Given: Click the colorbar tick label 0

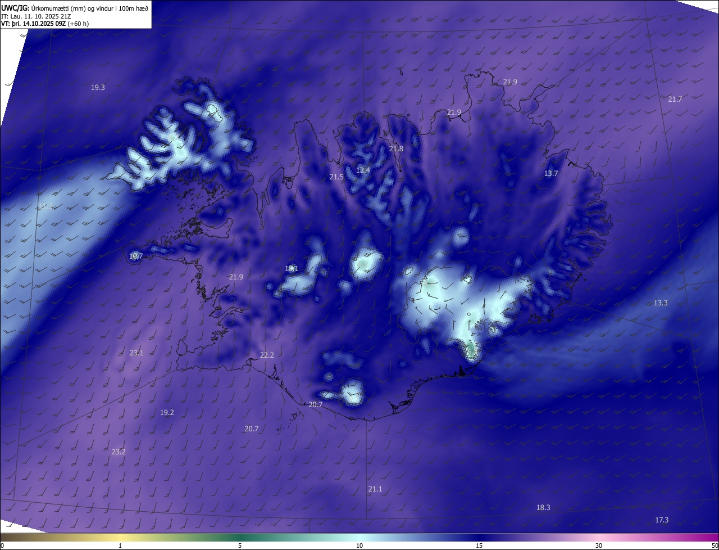Looking at the screenshot, I should coord(2,546).
